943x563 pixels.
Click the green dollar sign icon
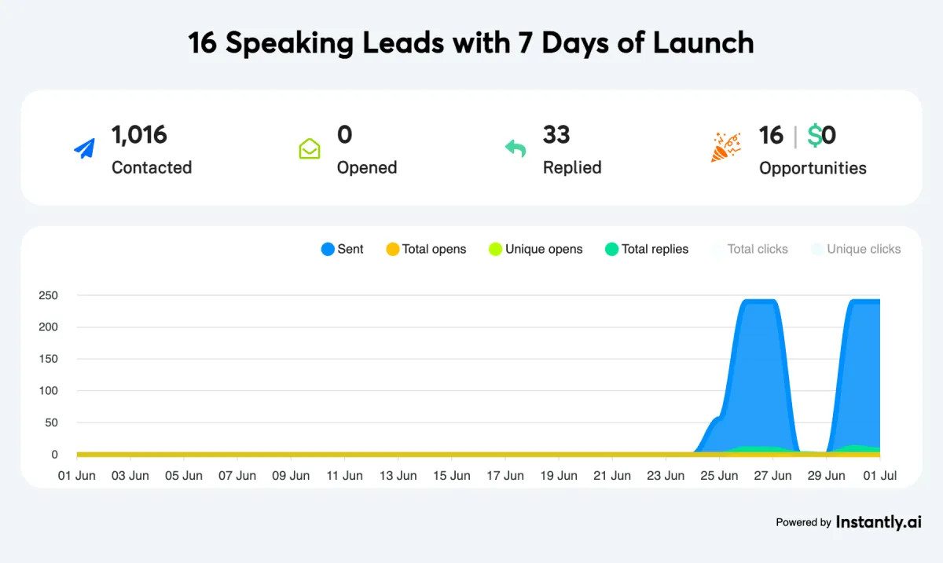[x=814, y=136]
